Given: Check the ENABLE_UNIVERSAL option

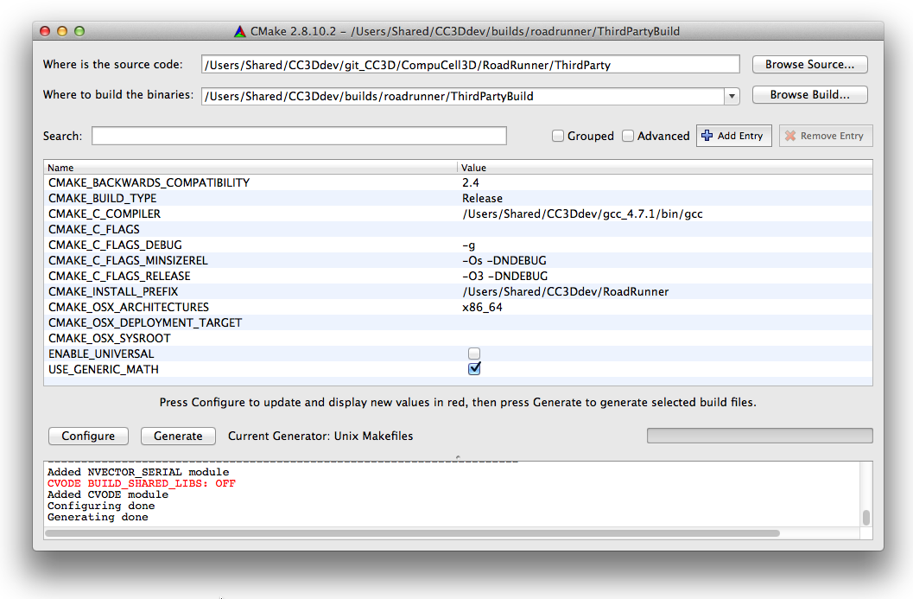Looking at the screenshot, I should (x=473, y=354).
